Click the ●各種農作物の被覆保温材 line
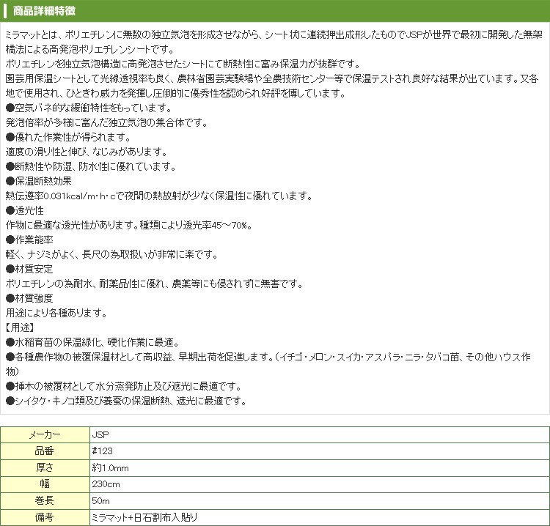The height and width of the screenshot is (526, 550). [x=268, y=364]
